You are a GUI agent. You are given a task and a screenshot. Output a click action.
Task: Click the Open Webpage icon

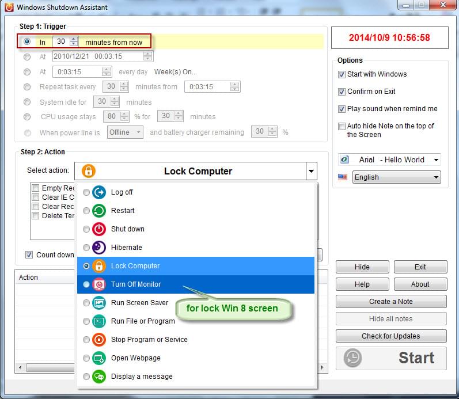pyautogui.click(x=99, y=358)
